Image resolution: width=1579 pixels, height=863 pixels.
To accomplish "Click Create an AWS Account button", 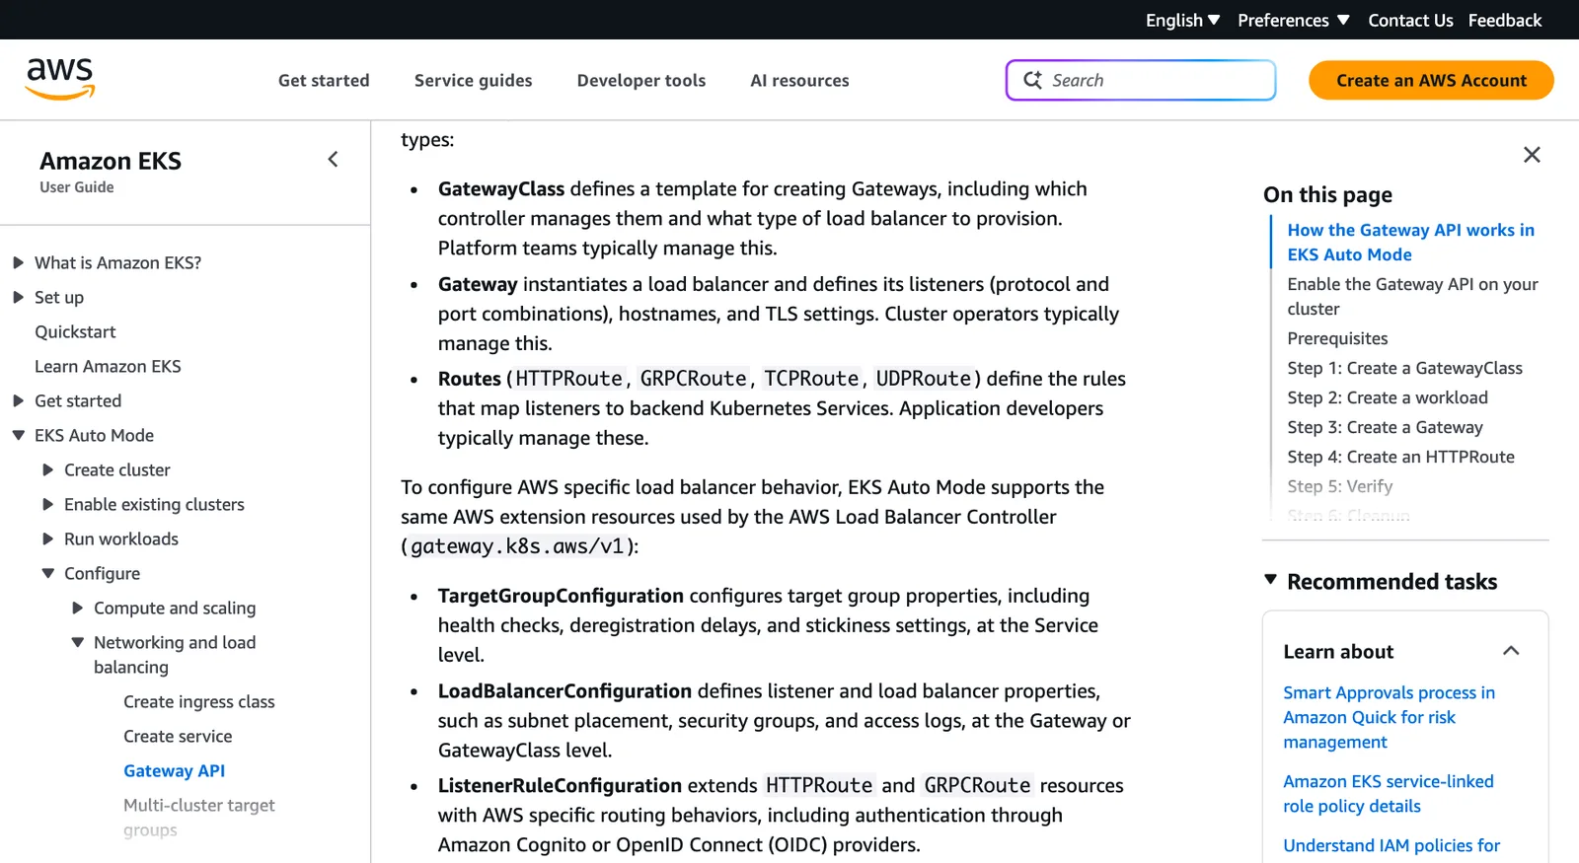I will tap(1431, 81).
